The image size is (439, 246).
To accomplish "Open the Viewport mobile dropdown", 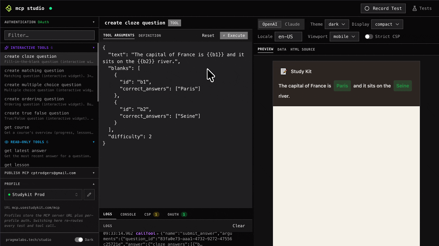I will (x=344, y=37).
